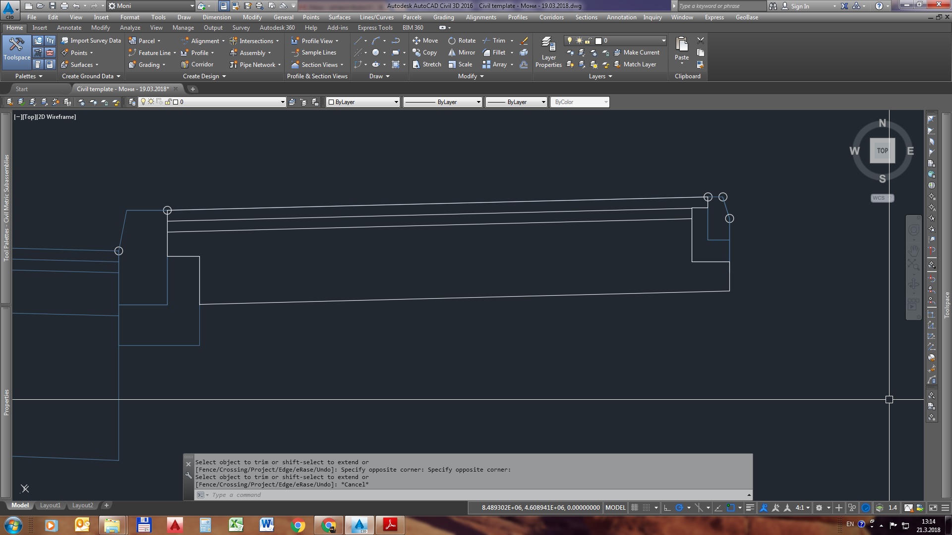Select the Stretch tool

[x=426, y=64]
